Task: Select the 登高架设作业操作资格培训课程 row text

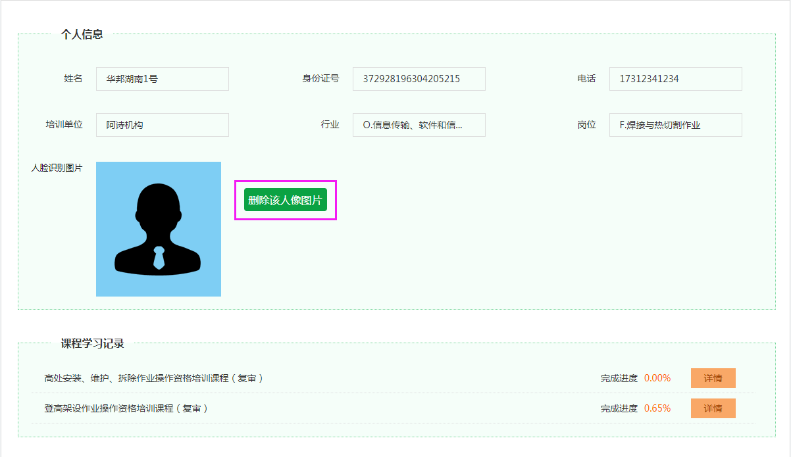Action: (126, 408)
